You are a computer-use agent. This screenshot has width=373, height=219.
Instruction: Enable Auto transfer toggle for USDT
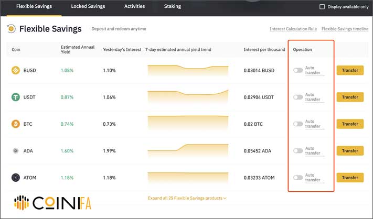coord(298,97)
